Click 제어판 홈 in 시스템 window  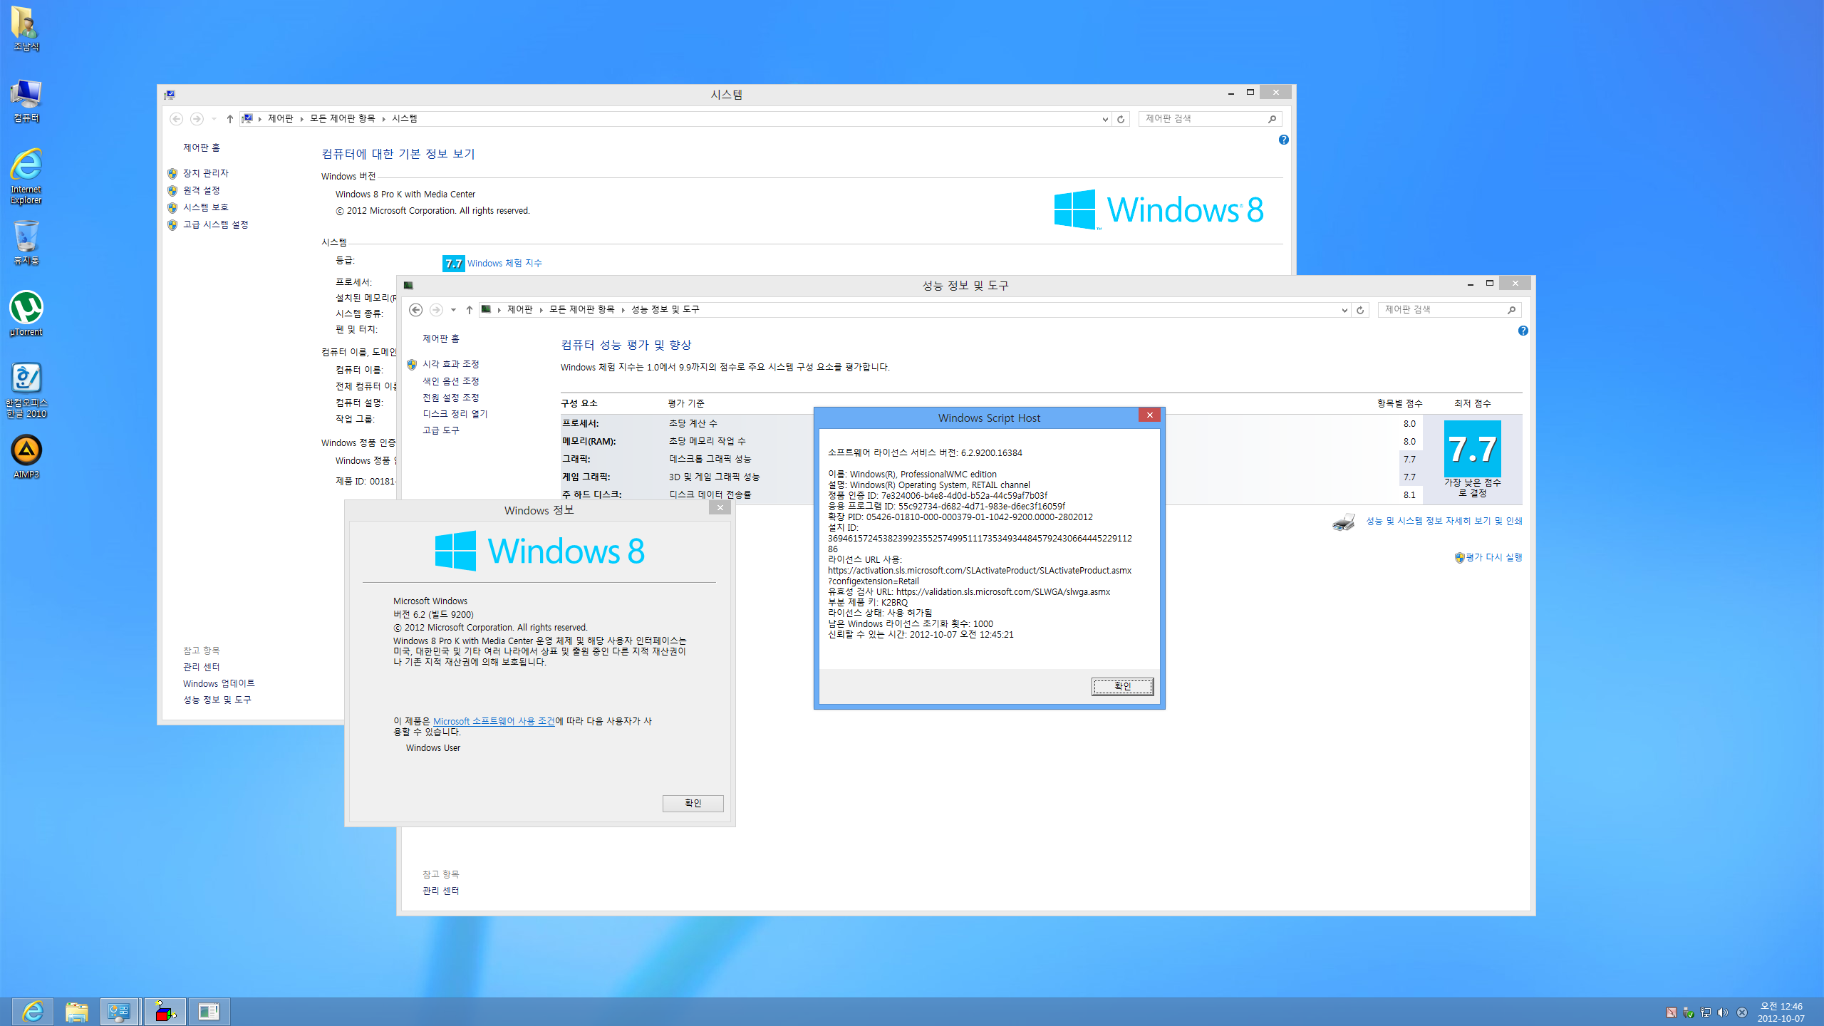coord(202,147)
